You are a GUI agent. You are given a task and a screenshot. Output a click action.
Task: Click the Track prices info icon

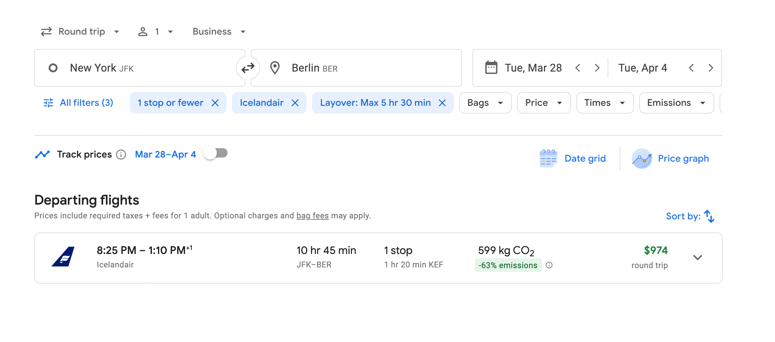pyautogui.click(x=121, y=155)
